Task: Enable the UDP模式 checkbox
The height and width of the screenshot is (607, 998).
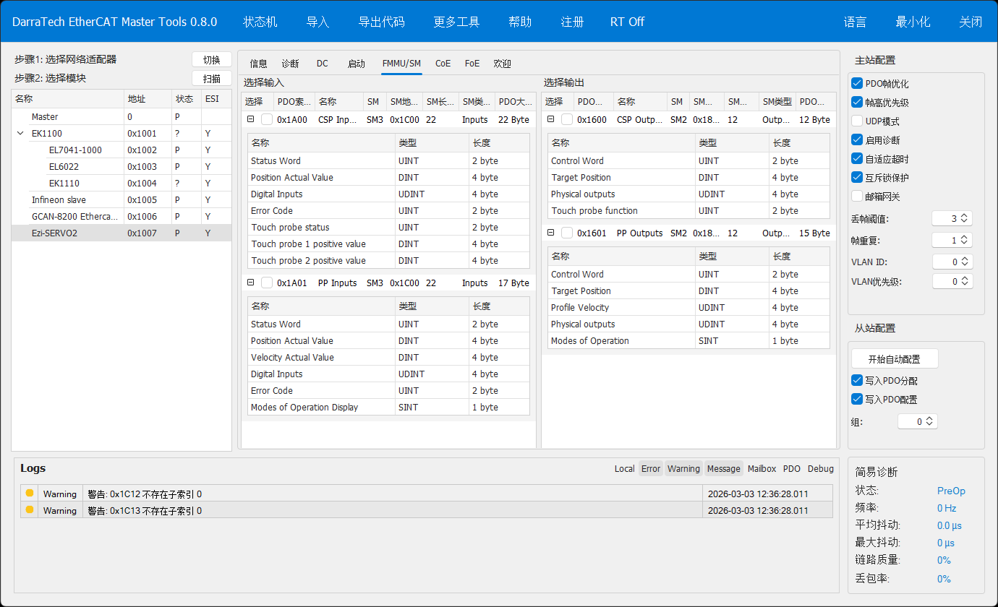Action: 857,121
